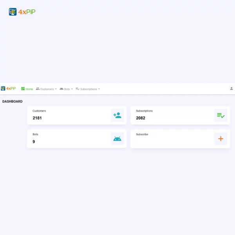Viewport: 235px width, 235px height.
Task: Click the bot icon beside Bots menu
Action: (x=61, y=89)
